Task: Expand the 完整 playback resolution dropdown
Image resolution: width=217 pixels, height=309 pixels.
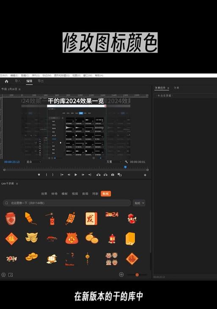Action: pos(114,162)
